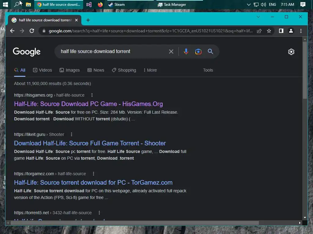Open Windows search from the taskbar

coord(17,4)
